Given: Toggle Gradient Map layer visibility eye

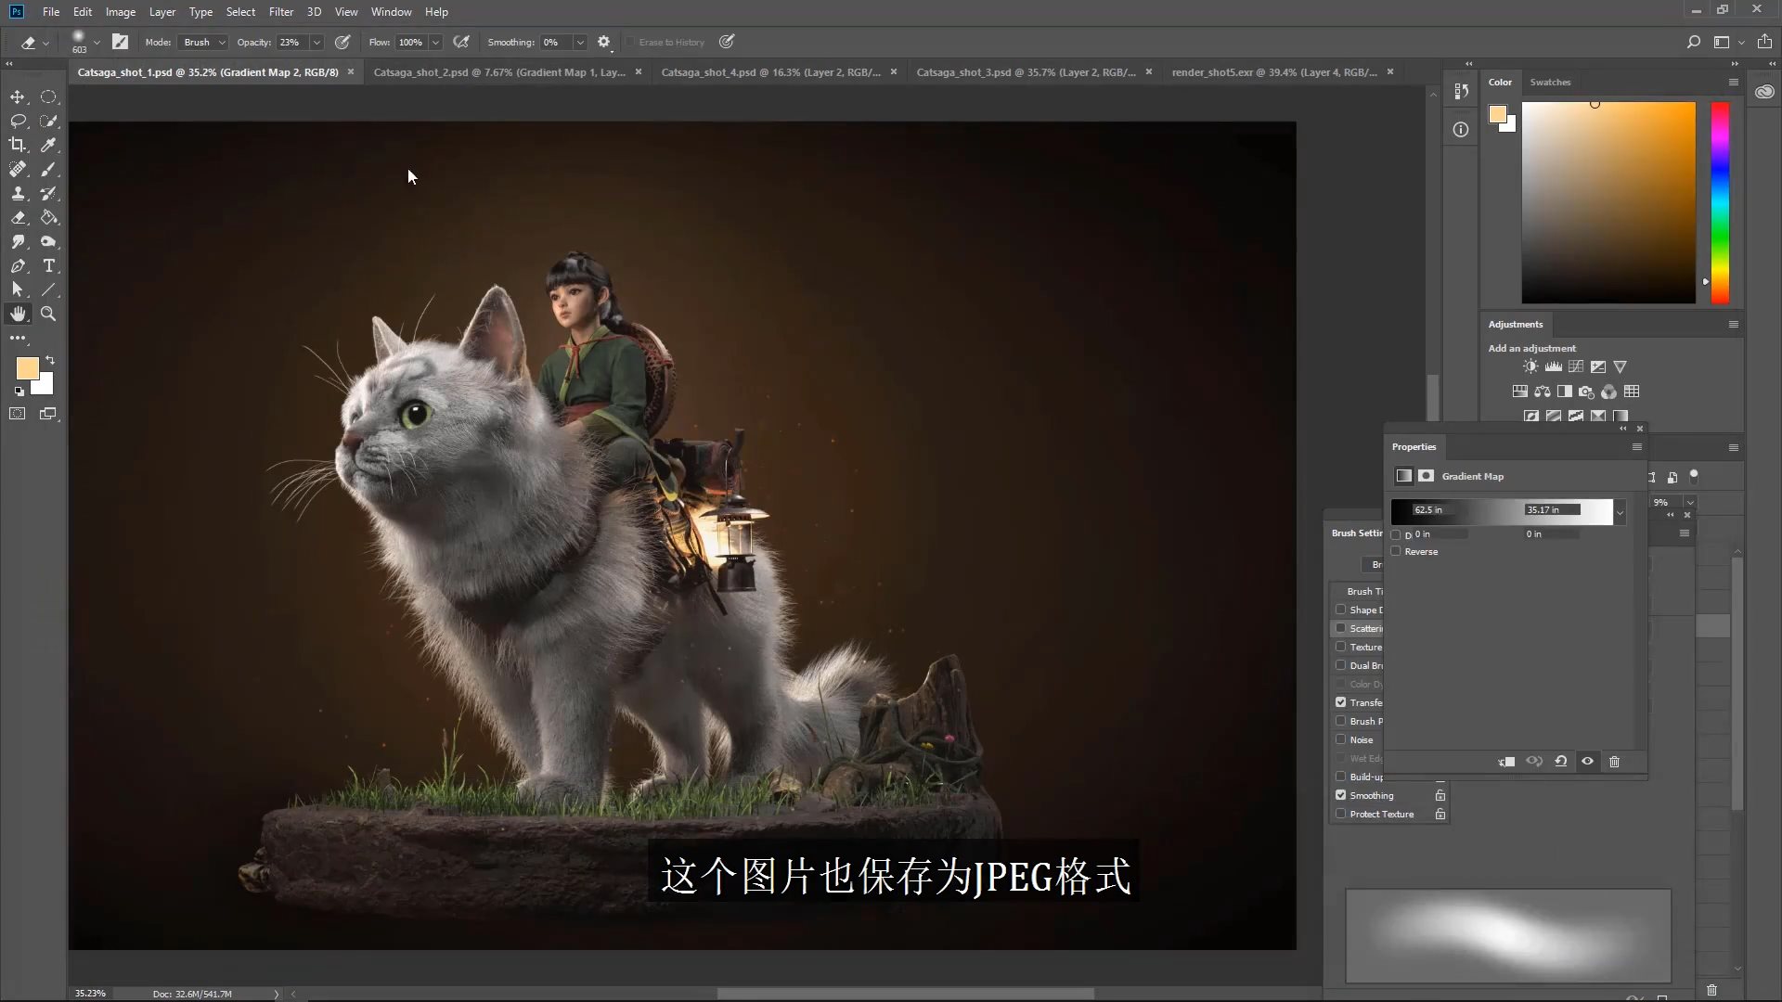Looking at the screenshot, I should point(1588,762).
